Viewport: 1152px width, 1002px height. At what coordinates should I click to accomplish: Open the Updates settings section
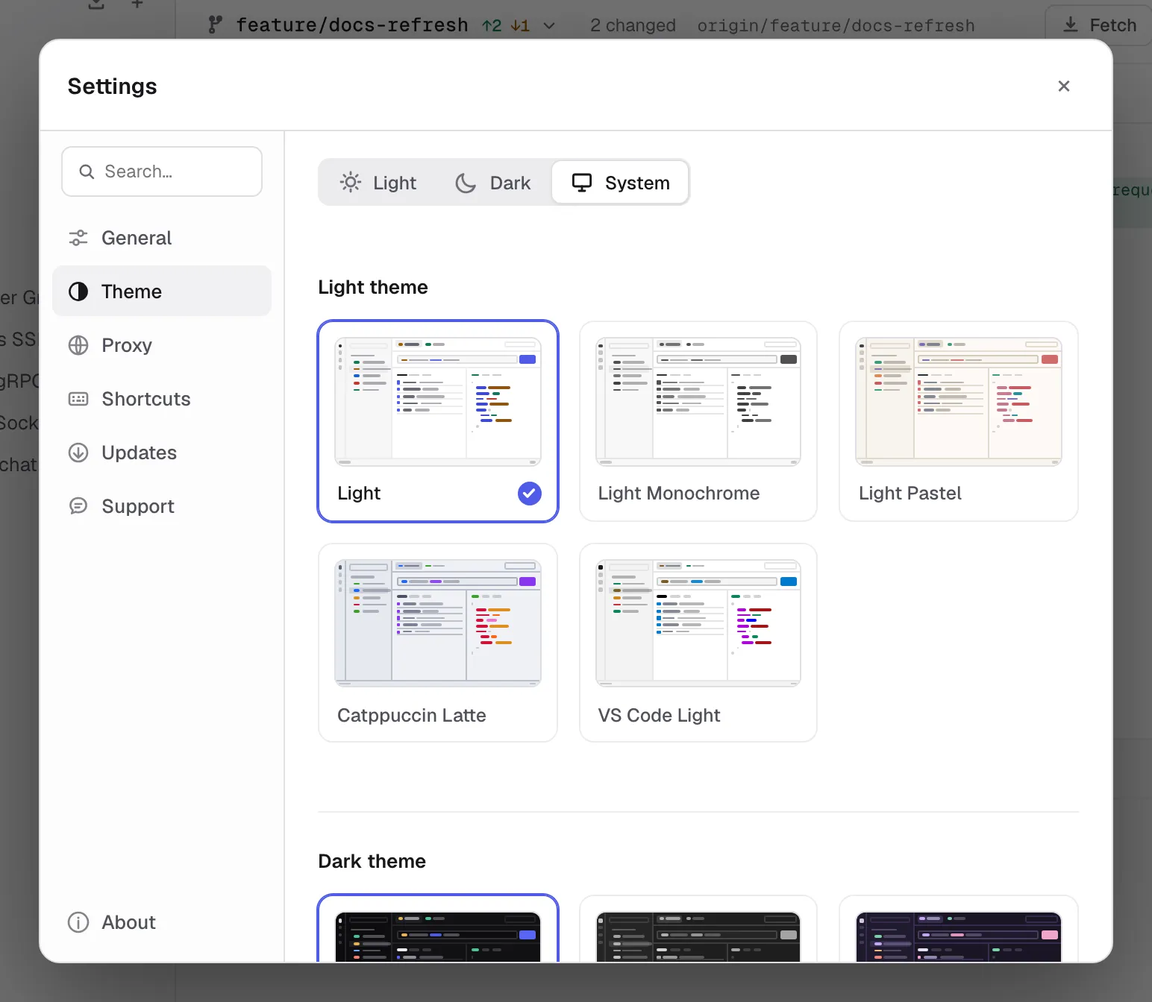point(162,453)
